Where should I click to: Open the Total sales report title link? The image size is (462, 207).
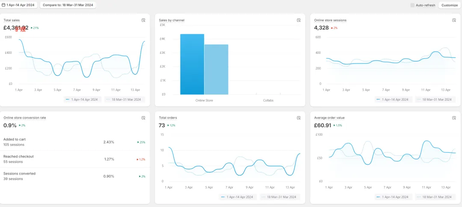[12, 20]
